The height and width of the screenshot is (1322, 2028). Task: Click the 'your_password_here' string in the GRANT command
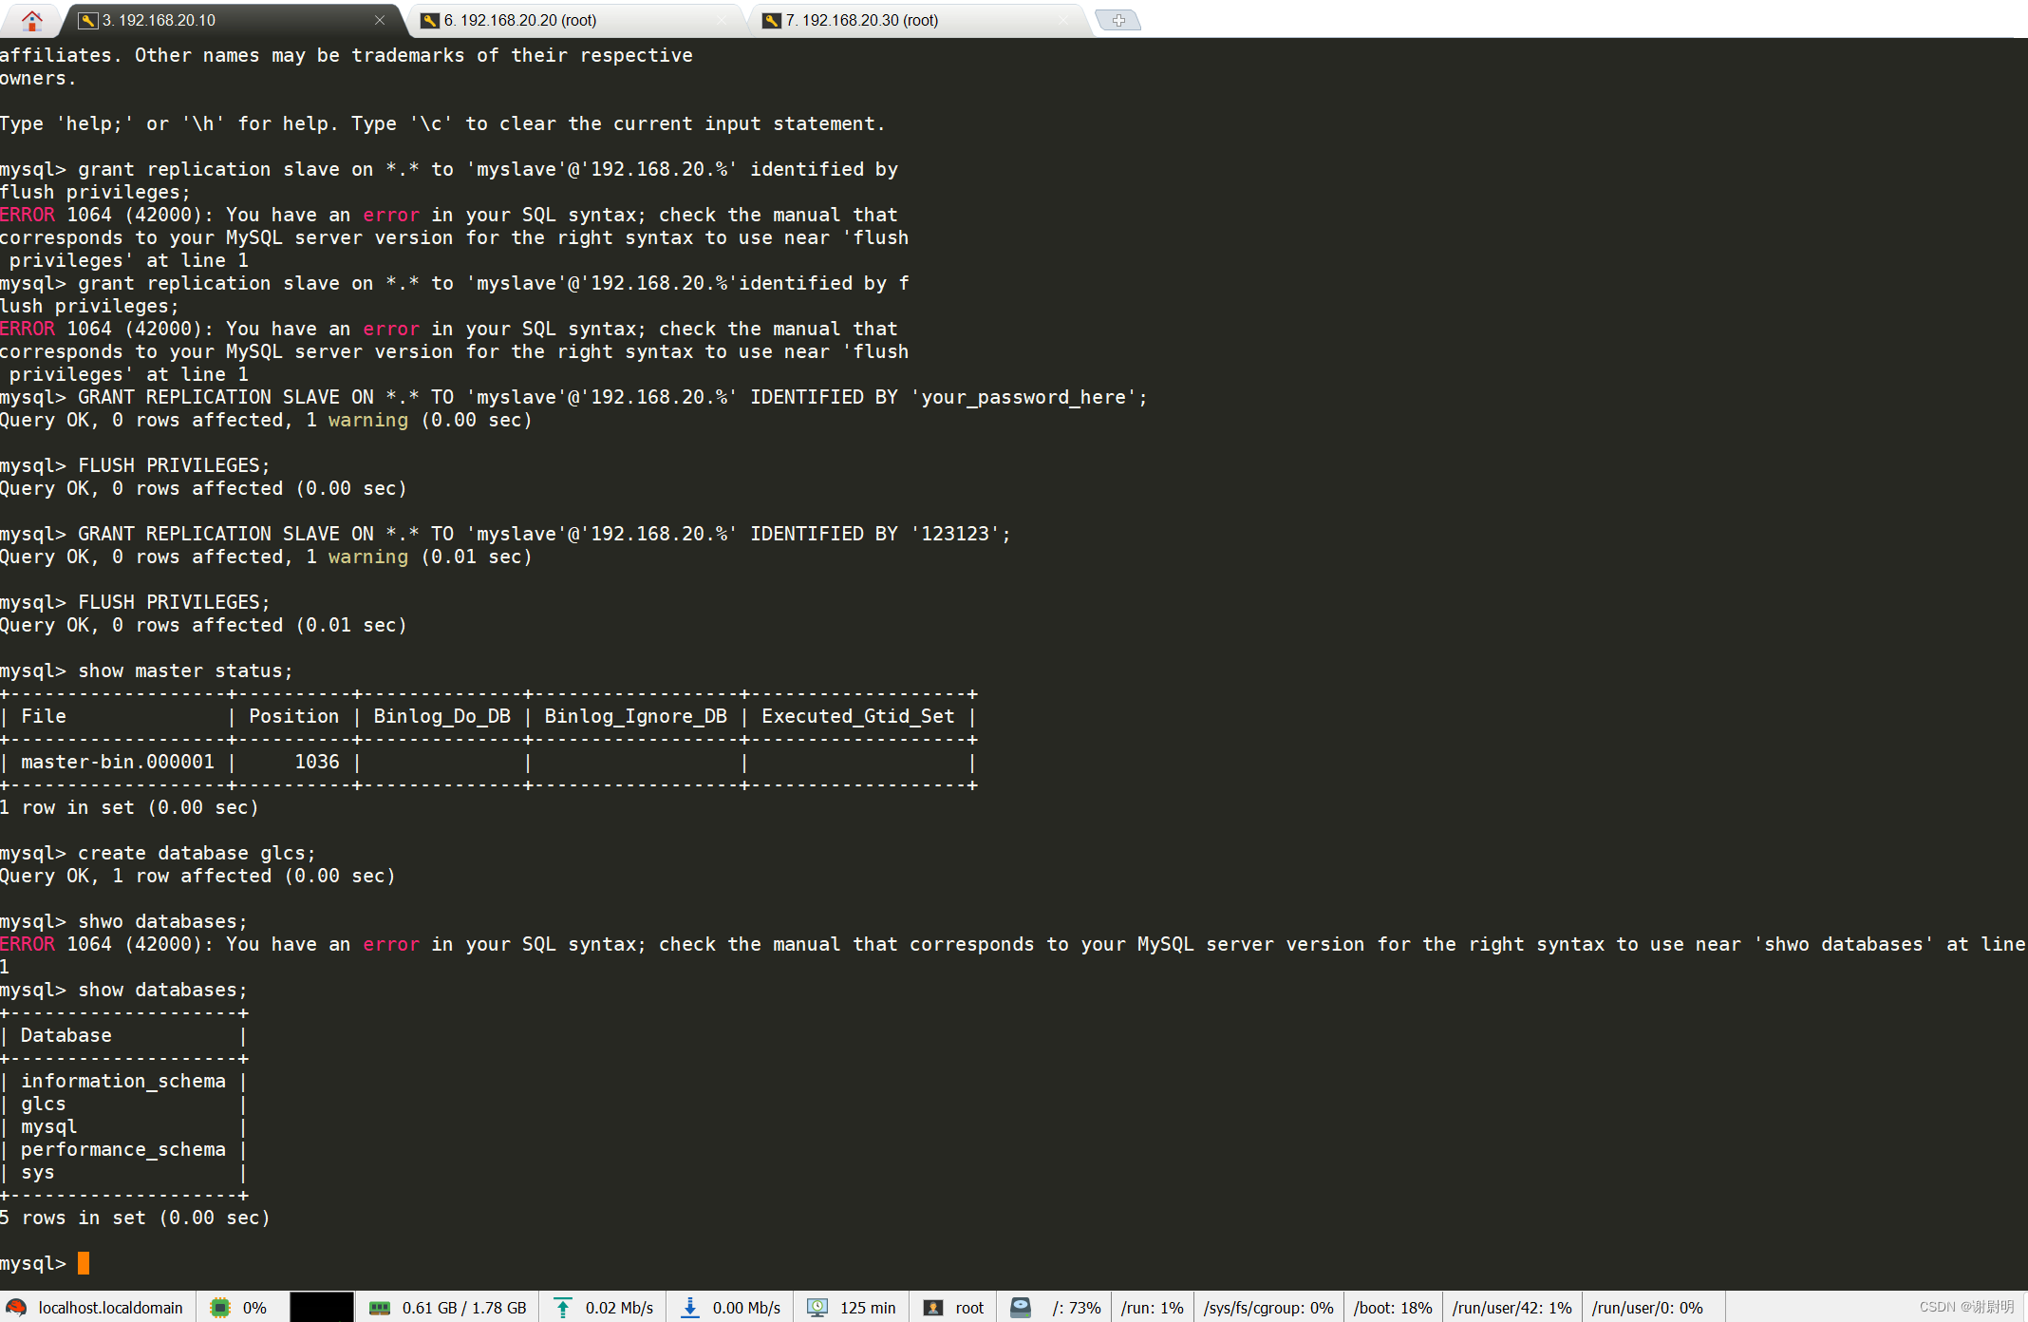(1023, 397)
